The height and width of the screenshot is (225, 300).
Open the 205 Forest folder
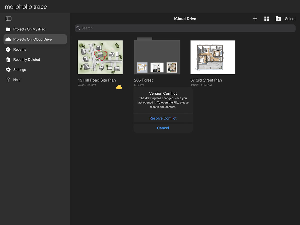point(157,57)
